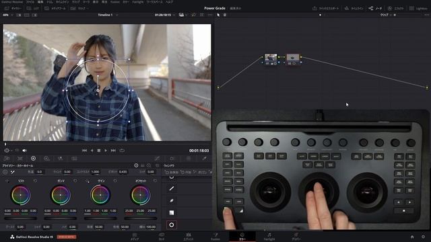Open the ファイル menu

coord(30,2)
